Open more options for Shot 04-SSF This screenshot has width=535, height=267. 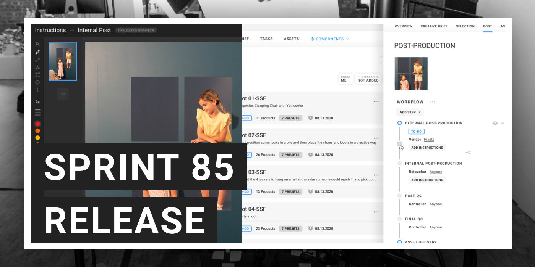(x=376, y=212)
